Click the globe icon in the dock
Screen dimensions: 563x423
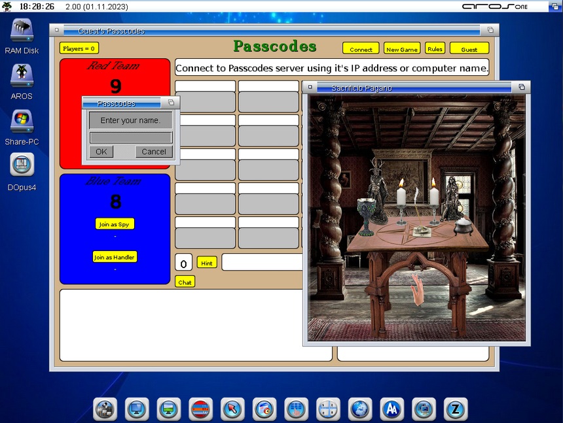(x=359, y=409)
